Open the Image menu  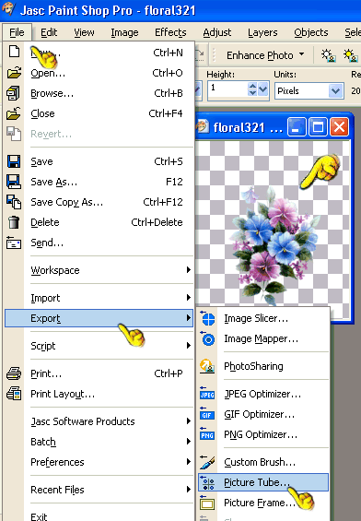(124, 32)
